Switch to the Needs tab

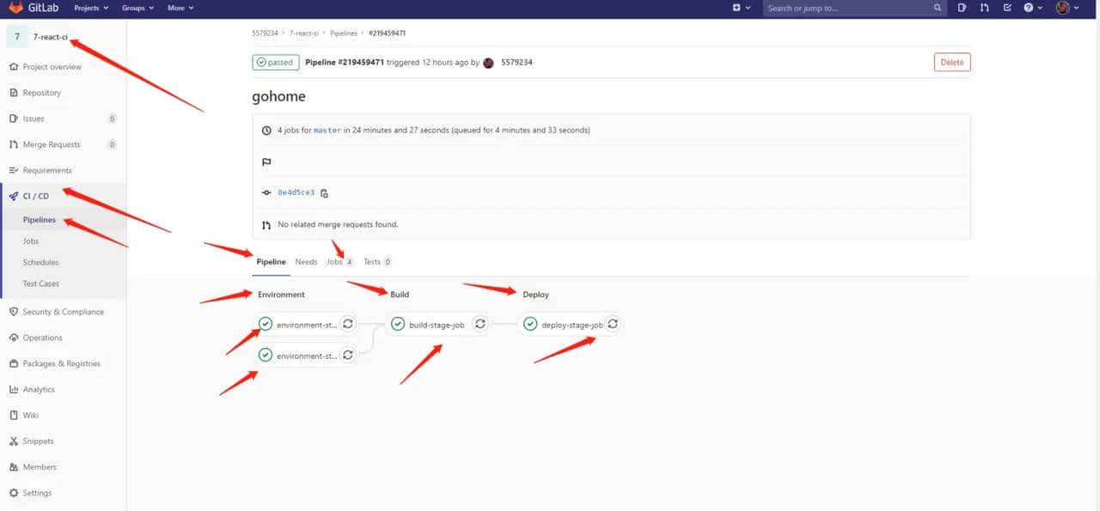pyautogui.click(x=306, y=261)
